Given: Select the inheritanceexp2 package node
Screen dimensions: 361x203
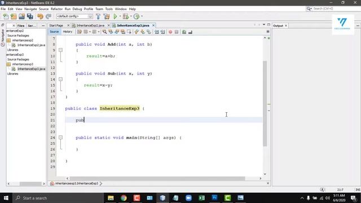Looking at the screenshot, I should 23,40.
